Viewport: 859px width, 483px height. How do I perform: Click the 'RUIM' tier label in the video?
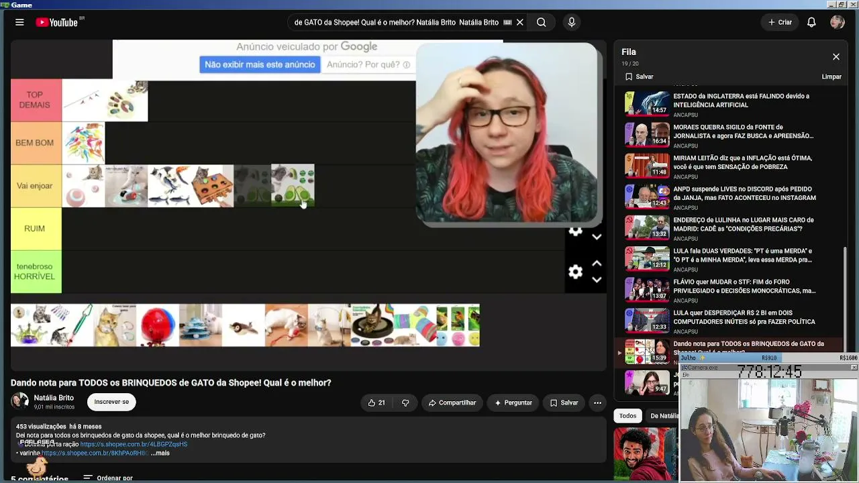pos(36,229)
